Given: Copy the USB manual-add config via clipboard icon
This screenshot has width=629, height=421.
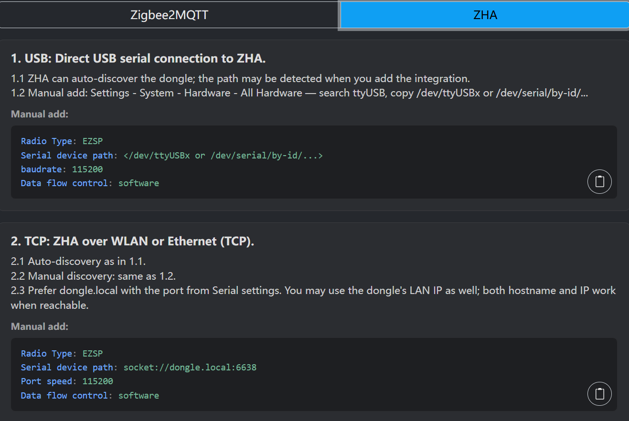Looking at the screenshot, I should pyautogui.click(x=599, y=181).
